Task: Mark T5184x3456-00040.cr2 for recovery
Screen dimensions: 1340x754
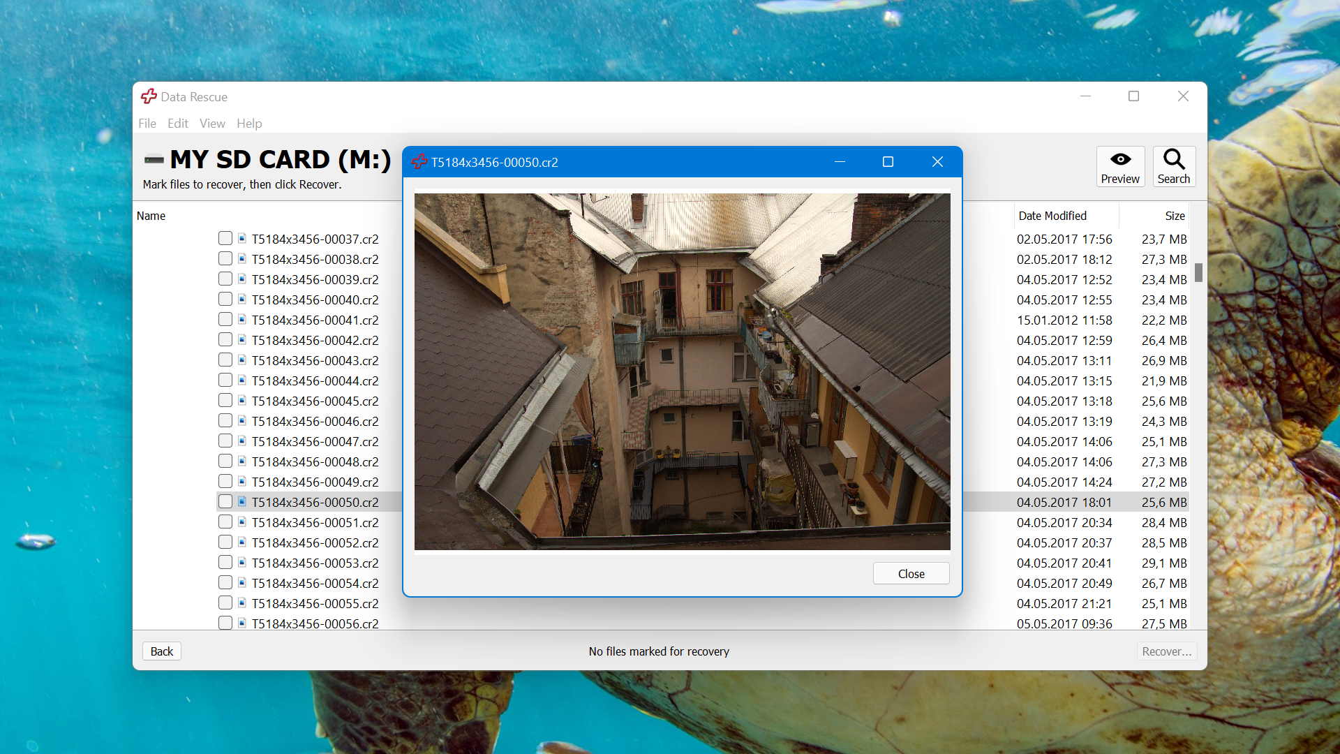Action: click(x=225, y=300)
